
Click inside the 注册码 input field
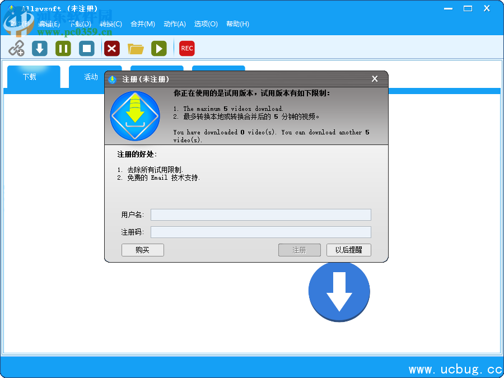pos(260,232)
